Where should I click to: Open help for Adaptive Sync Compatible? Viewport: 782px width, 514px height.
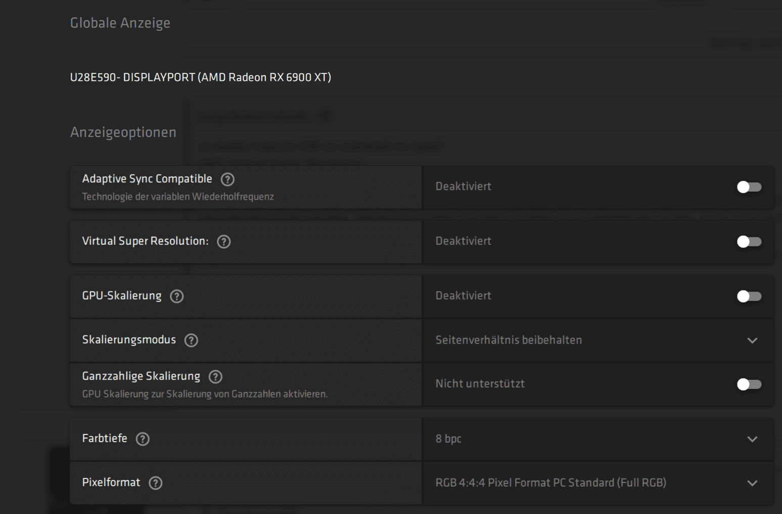pos(227,179)
